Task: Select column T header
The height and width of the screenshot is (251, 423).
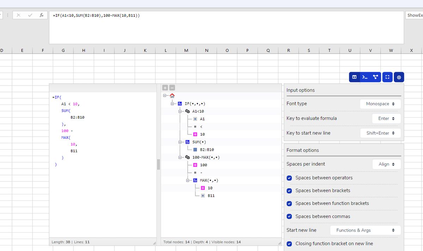Action: point(329,50)
